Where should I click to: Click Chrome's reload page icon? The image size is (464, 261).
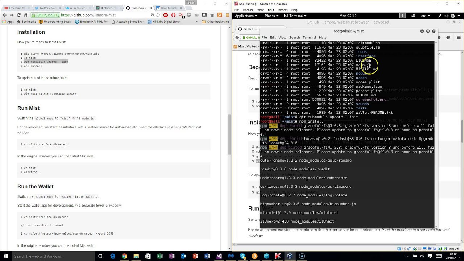pyautogui.click(x=18, y=15)
